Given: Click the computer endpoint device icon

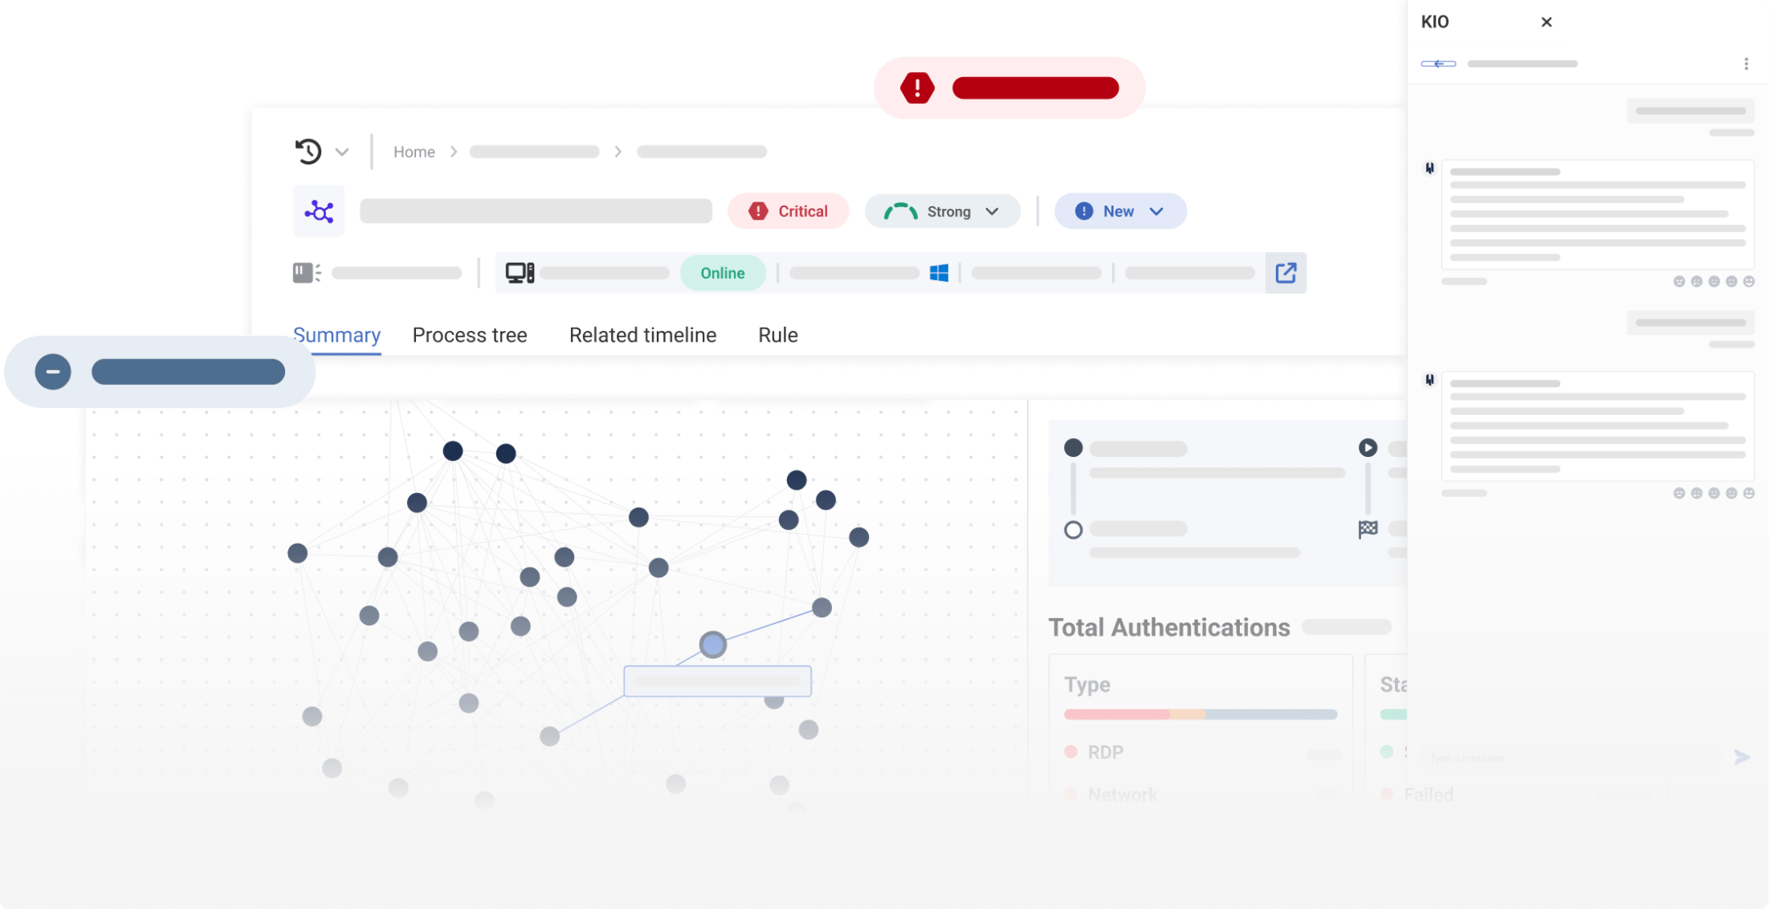Looking at the screenshot, I should click(519, 273).
